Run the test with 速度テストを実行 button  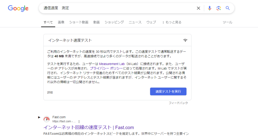tap(168, 92)
